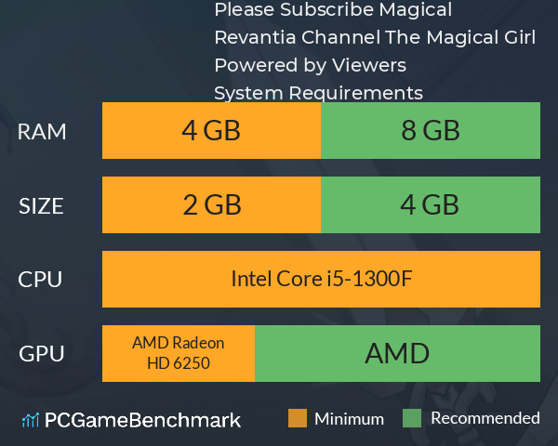Click the green AMD recommended GPU bar
Image resolution: width=558 pixels, height=446 pixels.
pyautogui.click(x=397, y=353)
